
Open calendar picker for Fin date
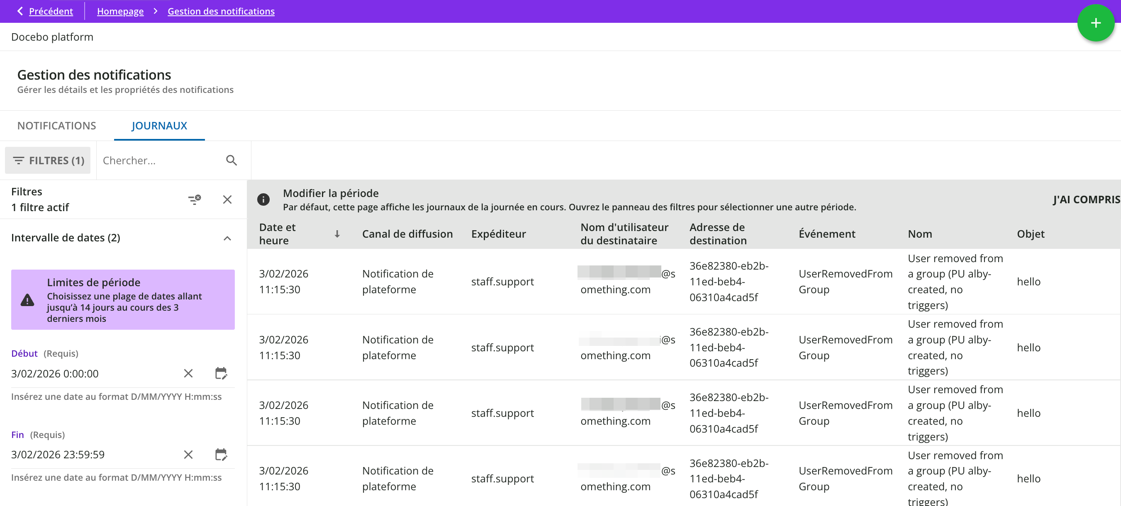pyautogui.click(x=221, y=455)
